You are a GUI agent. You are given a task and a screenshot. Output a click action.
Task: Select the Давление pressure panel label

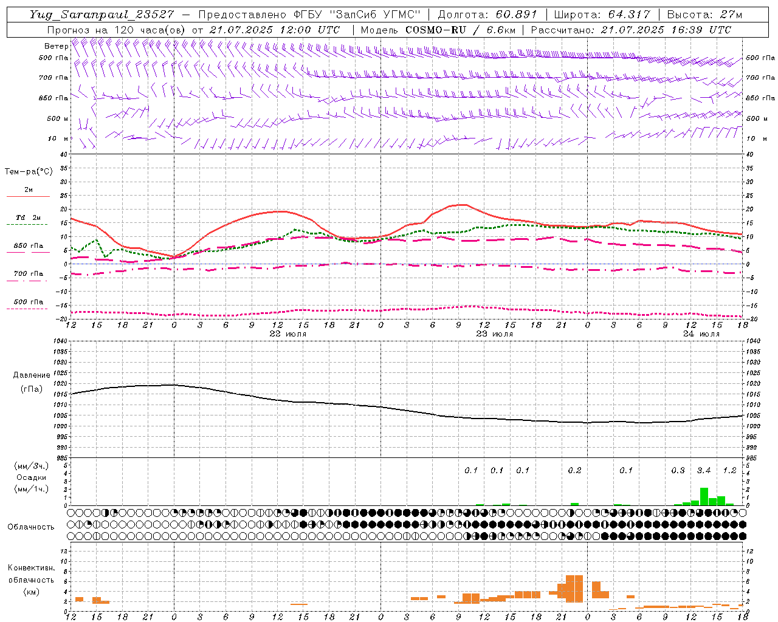tap(32, 375)
